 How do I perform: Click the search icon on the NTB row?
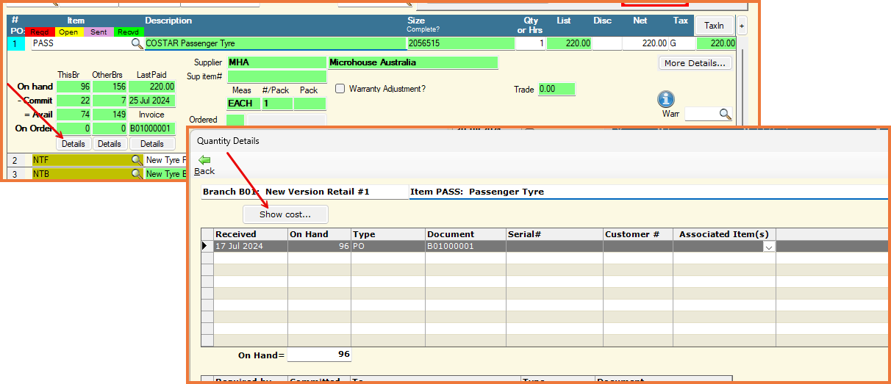(137, 174)
